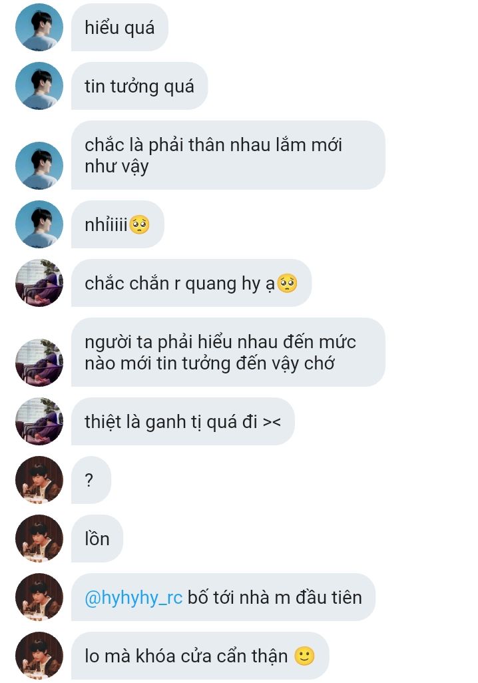Tap avatar beside 'lo mà khóa cửa cẩn thận'
478x683 pixels.
(39, 656)
